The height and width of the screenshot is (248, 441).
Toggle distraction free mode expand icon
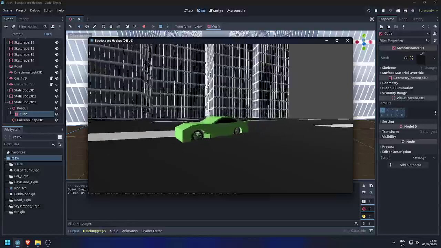pos(372,19)
